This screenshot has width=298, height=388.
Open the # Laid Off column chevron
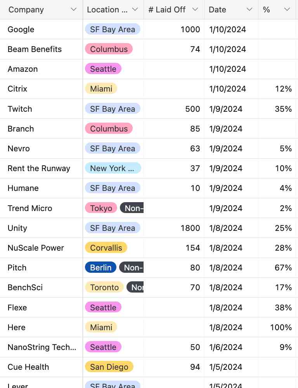[195, 9]
